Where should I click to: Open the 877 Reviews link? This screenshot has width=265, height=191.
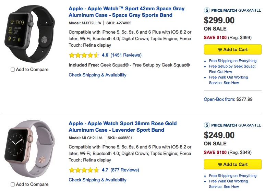(124, 170)
